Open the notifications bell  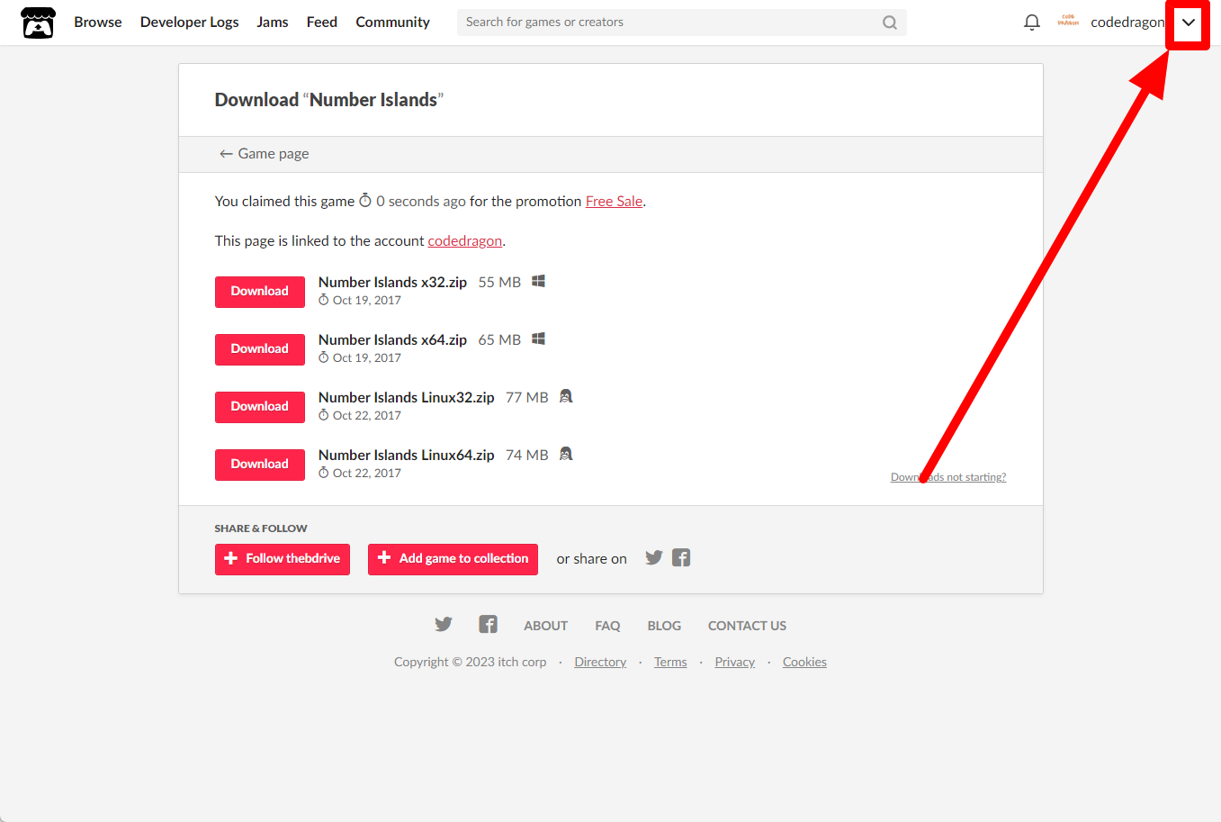1032,23
